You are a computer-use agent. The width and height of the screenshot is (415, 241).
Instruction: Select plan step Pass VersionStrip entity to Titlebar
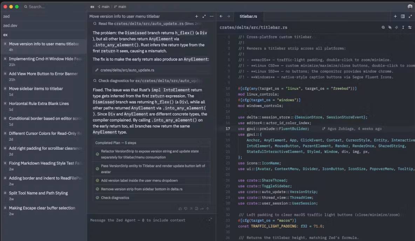pos(152,169)
